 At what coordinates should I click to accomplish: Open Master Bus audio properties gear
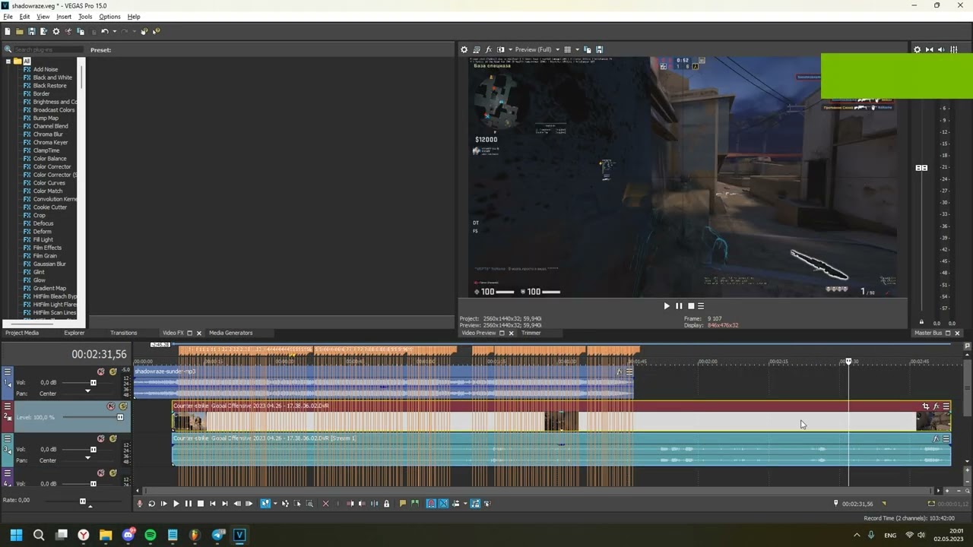pyautogui.click(x=917, y=49)
